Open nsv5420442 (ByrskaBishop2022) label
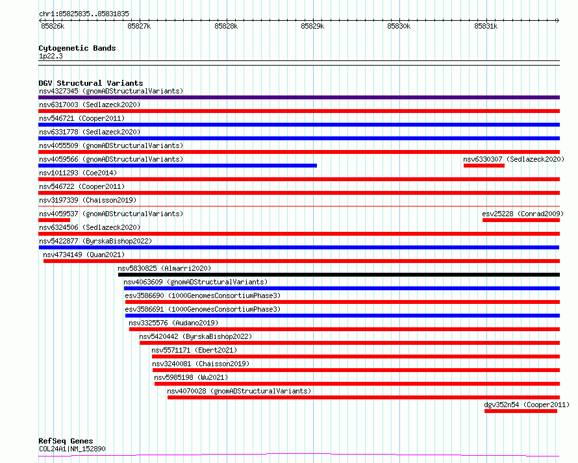This screenshot has width=578, height=463. pyautogui.click(x=195, y=336)
